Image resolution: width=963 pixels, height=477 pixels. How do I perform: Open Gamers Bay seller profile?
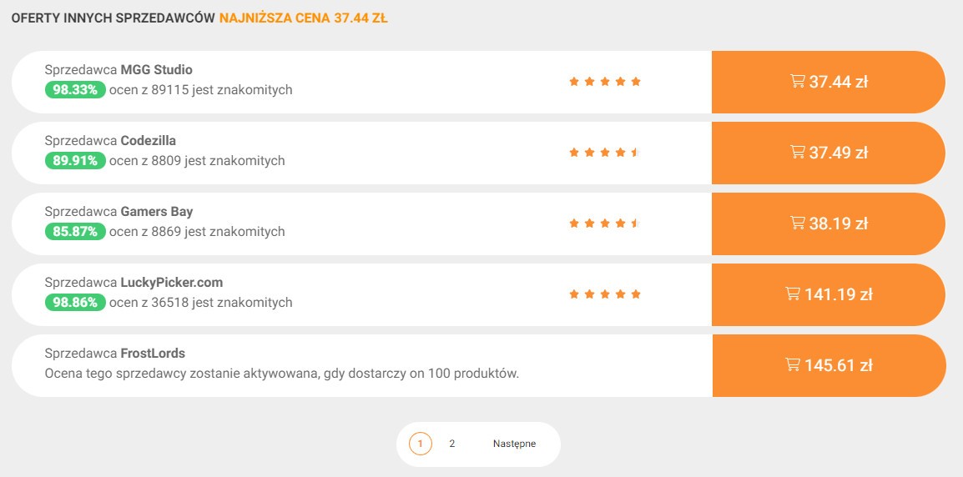pyautogui.click(x=157, y=212)
